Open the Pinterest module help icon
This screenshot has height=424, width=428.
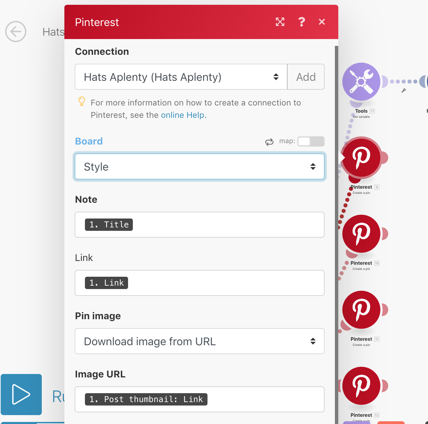301,22
